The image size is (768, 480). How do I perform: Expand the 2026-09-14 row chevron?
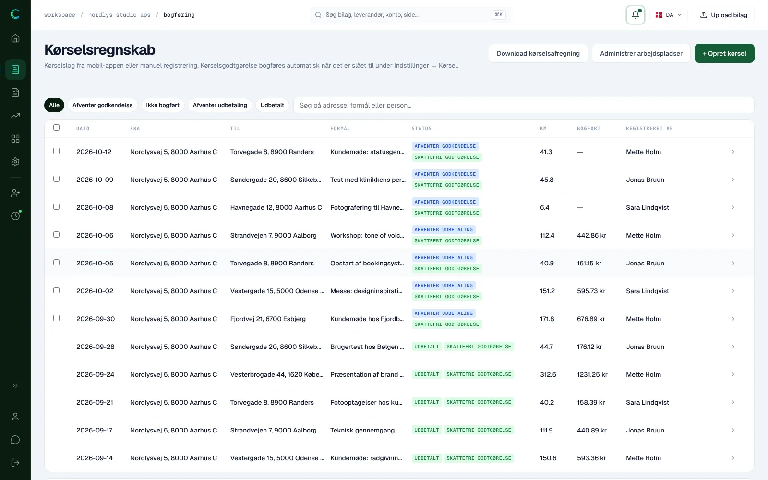click(733, 458)
